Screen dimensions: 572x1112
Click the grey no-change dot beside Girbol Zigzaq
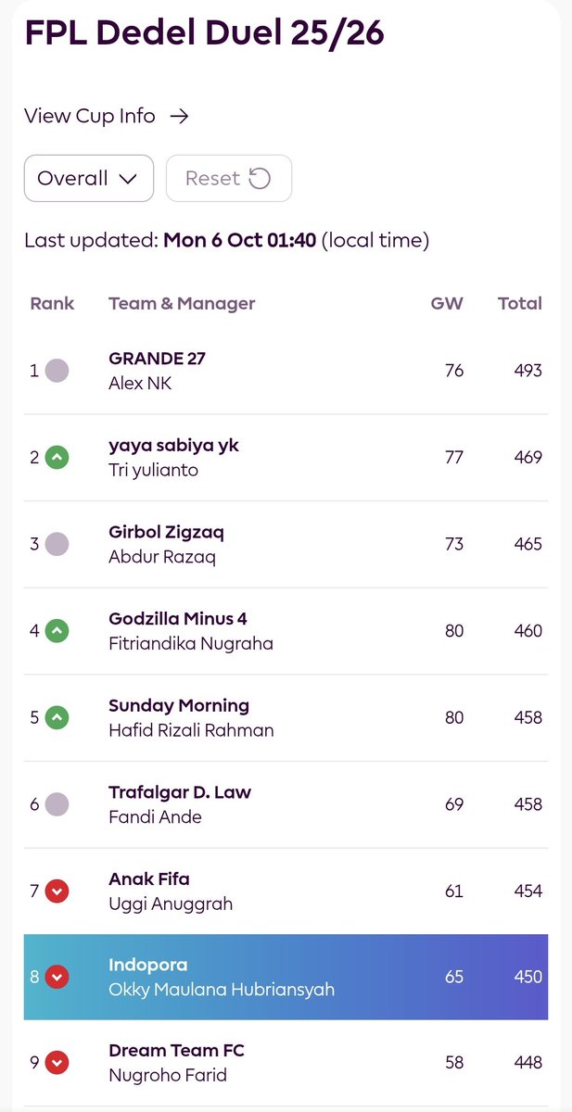click(x=57, y=544)
